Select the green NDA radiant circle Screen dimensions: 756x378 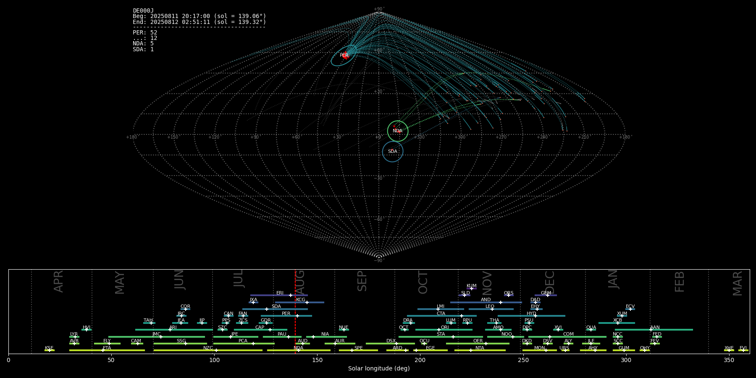pos(398,131)
